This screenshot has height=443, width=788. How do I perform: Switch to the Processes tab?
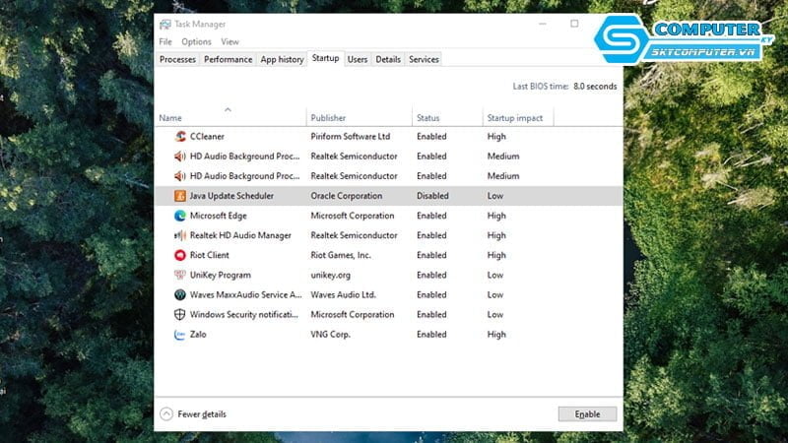(177, 60)
